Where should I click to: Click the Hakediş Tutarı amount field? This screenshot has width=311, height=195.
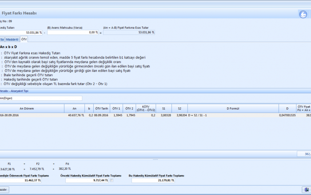22,32
